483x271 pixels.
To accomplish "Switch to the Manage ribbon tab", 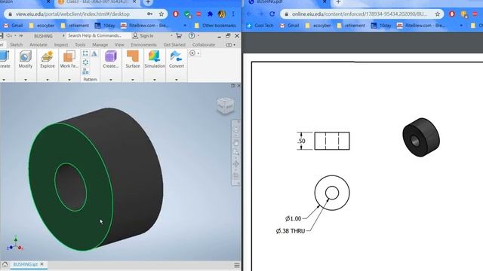I will point(100,45).
